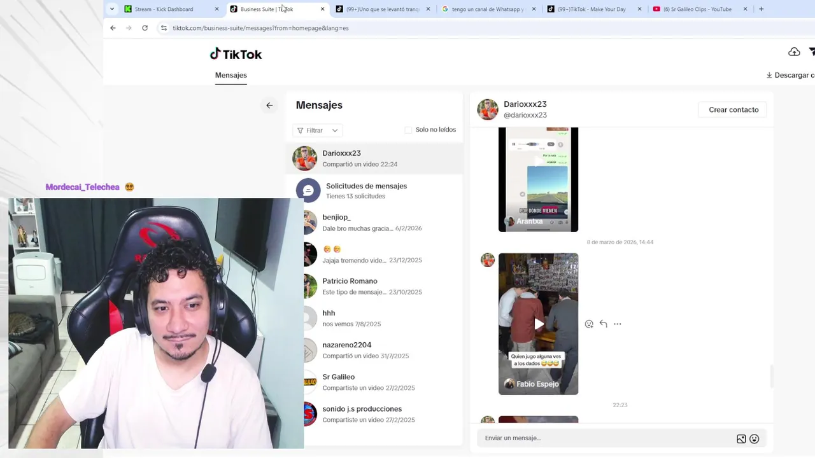Click Descargar link at top right
815x458 pixels.
click(790, 75)
